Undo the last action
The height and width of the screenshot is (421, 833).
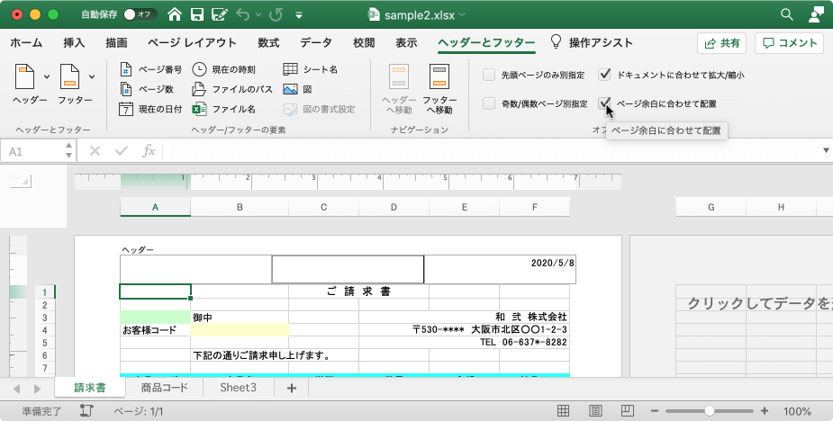click(243, 14)
